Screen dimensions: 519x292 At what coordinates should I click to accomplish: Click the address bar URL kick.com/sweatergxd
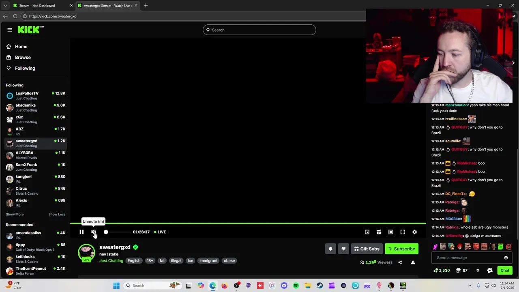tap(53, 16)
